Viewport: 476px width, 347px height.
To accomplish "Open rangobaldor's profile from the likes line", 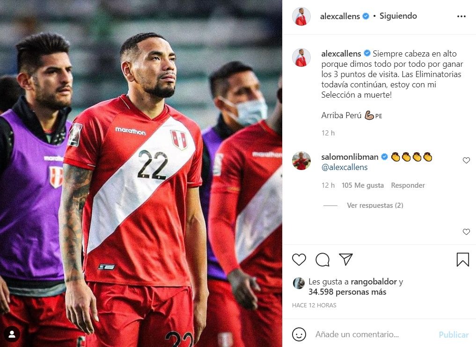I will (373, 282).
